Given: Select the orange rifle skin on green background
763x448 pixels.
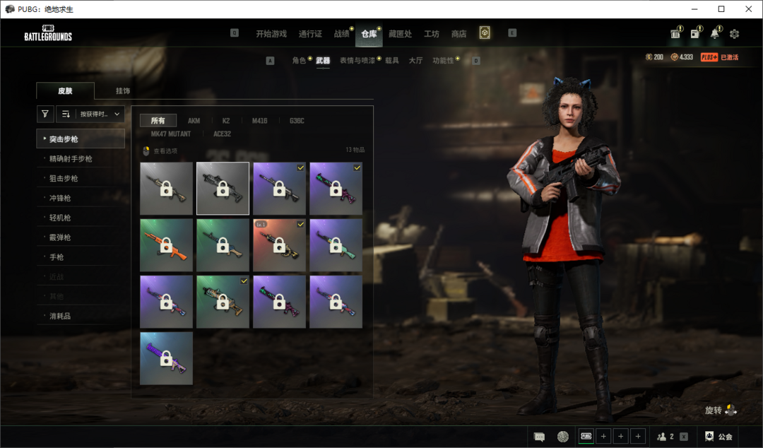Looking at the screenshot, I should tap(167, 245).
